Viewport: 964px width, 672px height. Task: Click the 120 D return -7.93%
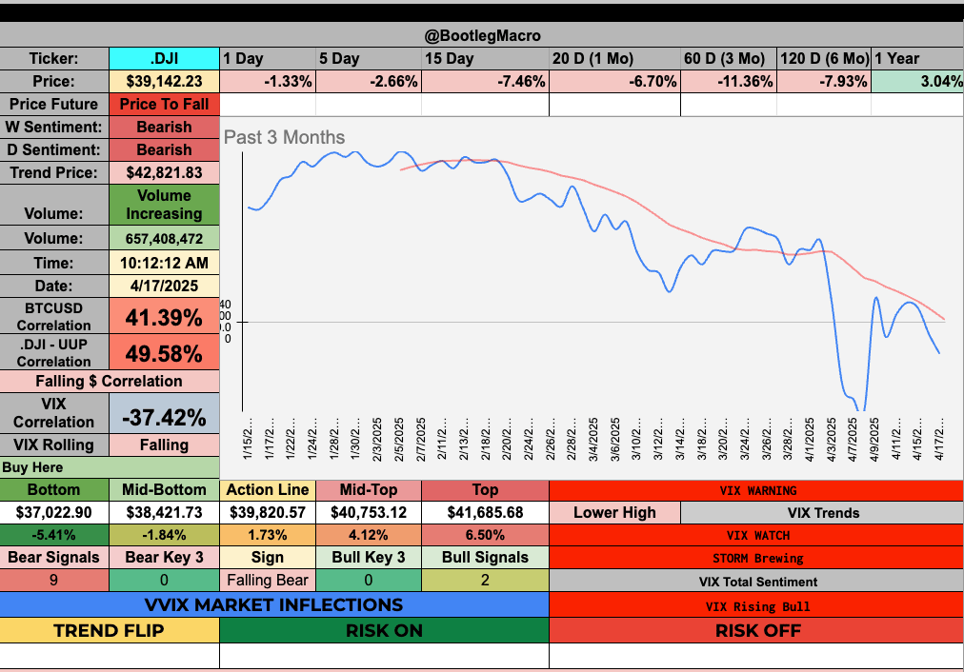pyautogui.click(x=824, y=81)
